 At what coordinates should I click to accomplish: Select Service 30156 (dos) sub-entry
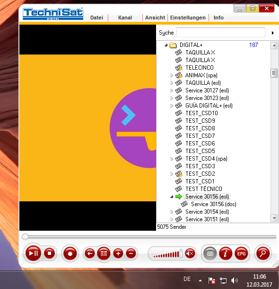coord(214,204)
